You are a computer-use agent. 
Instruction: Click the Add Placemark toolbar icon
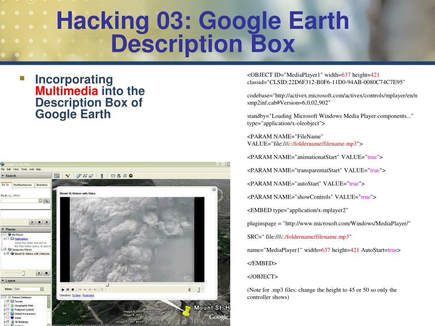(68, 176)
